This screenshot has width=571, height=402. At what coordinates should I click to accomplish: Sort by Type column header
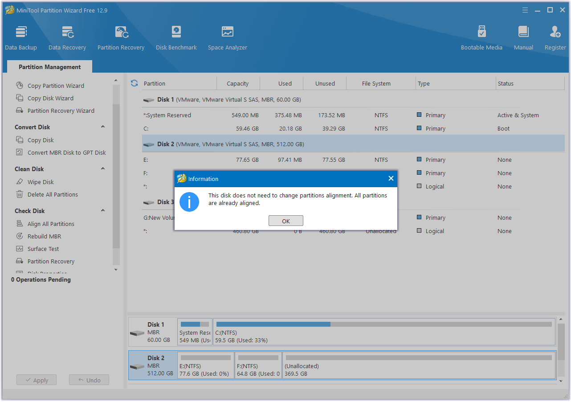(x=456, y=83)
